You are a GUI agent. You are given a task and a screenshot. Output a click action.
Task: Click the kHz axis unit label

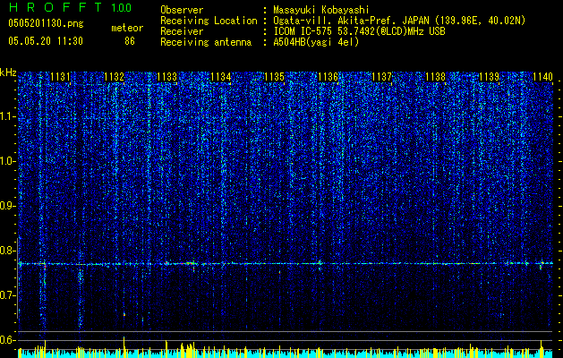tap(8, 72)
